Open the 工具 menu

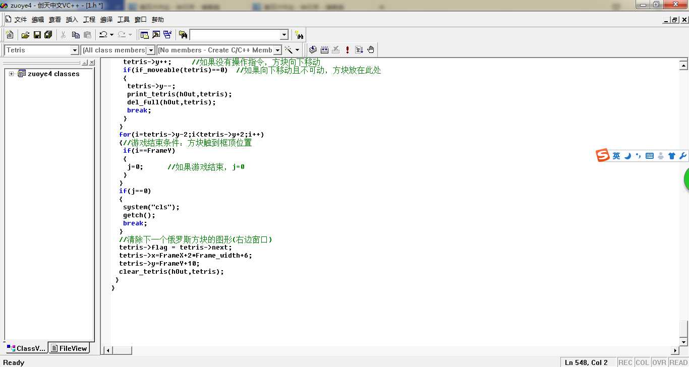pos(124,20)
